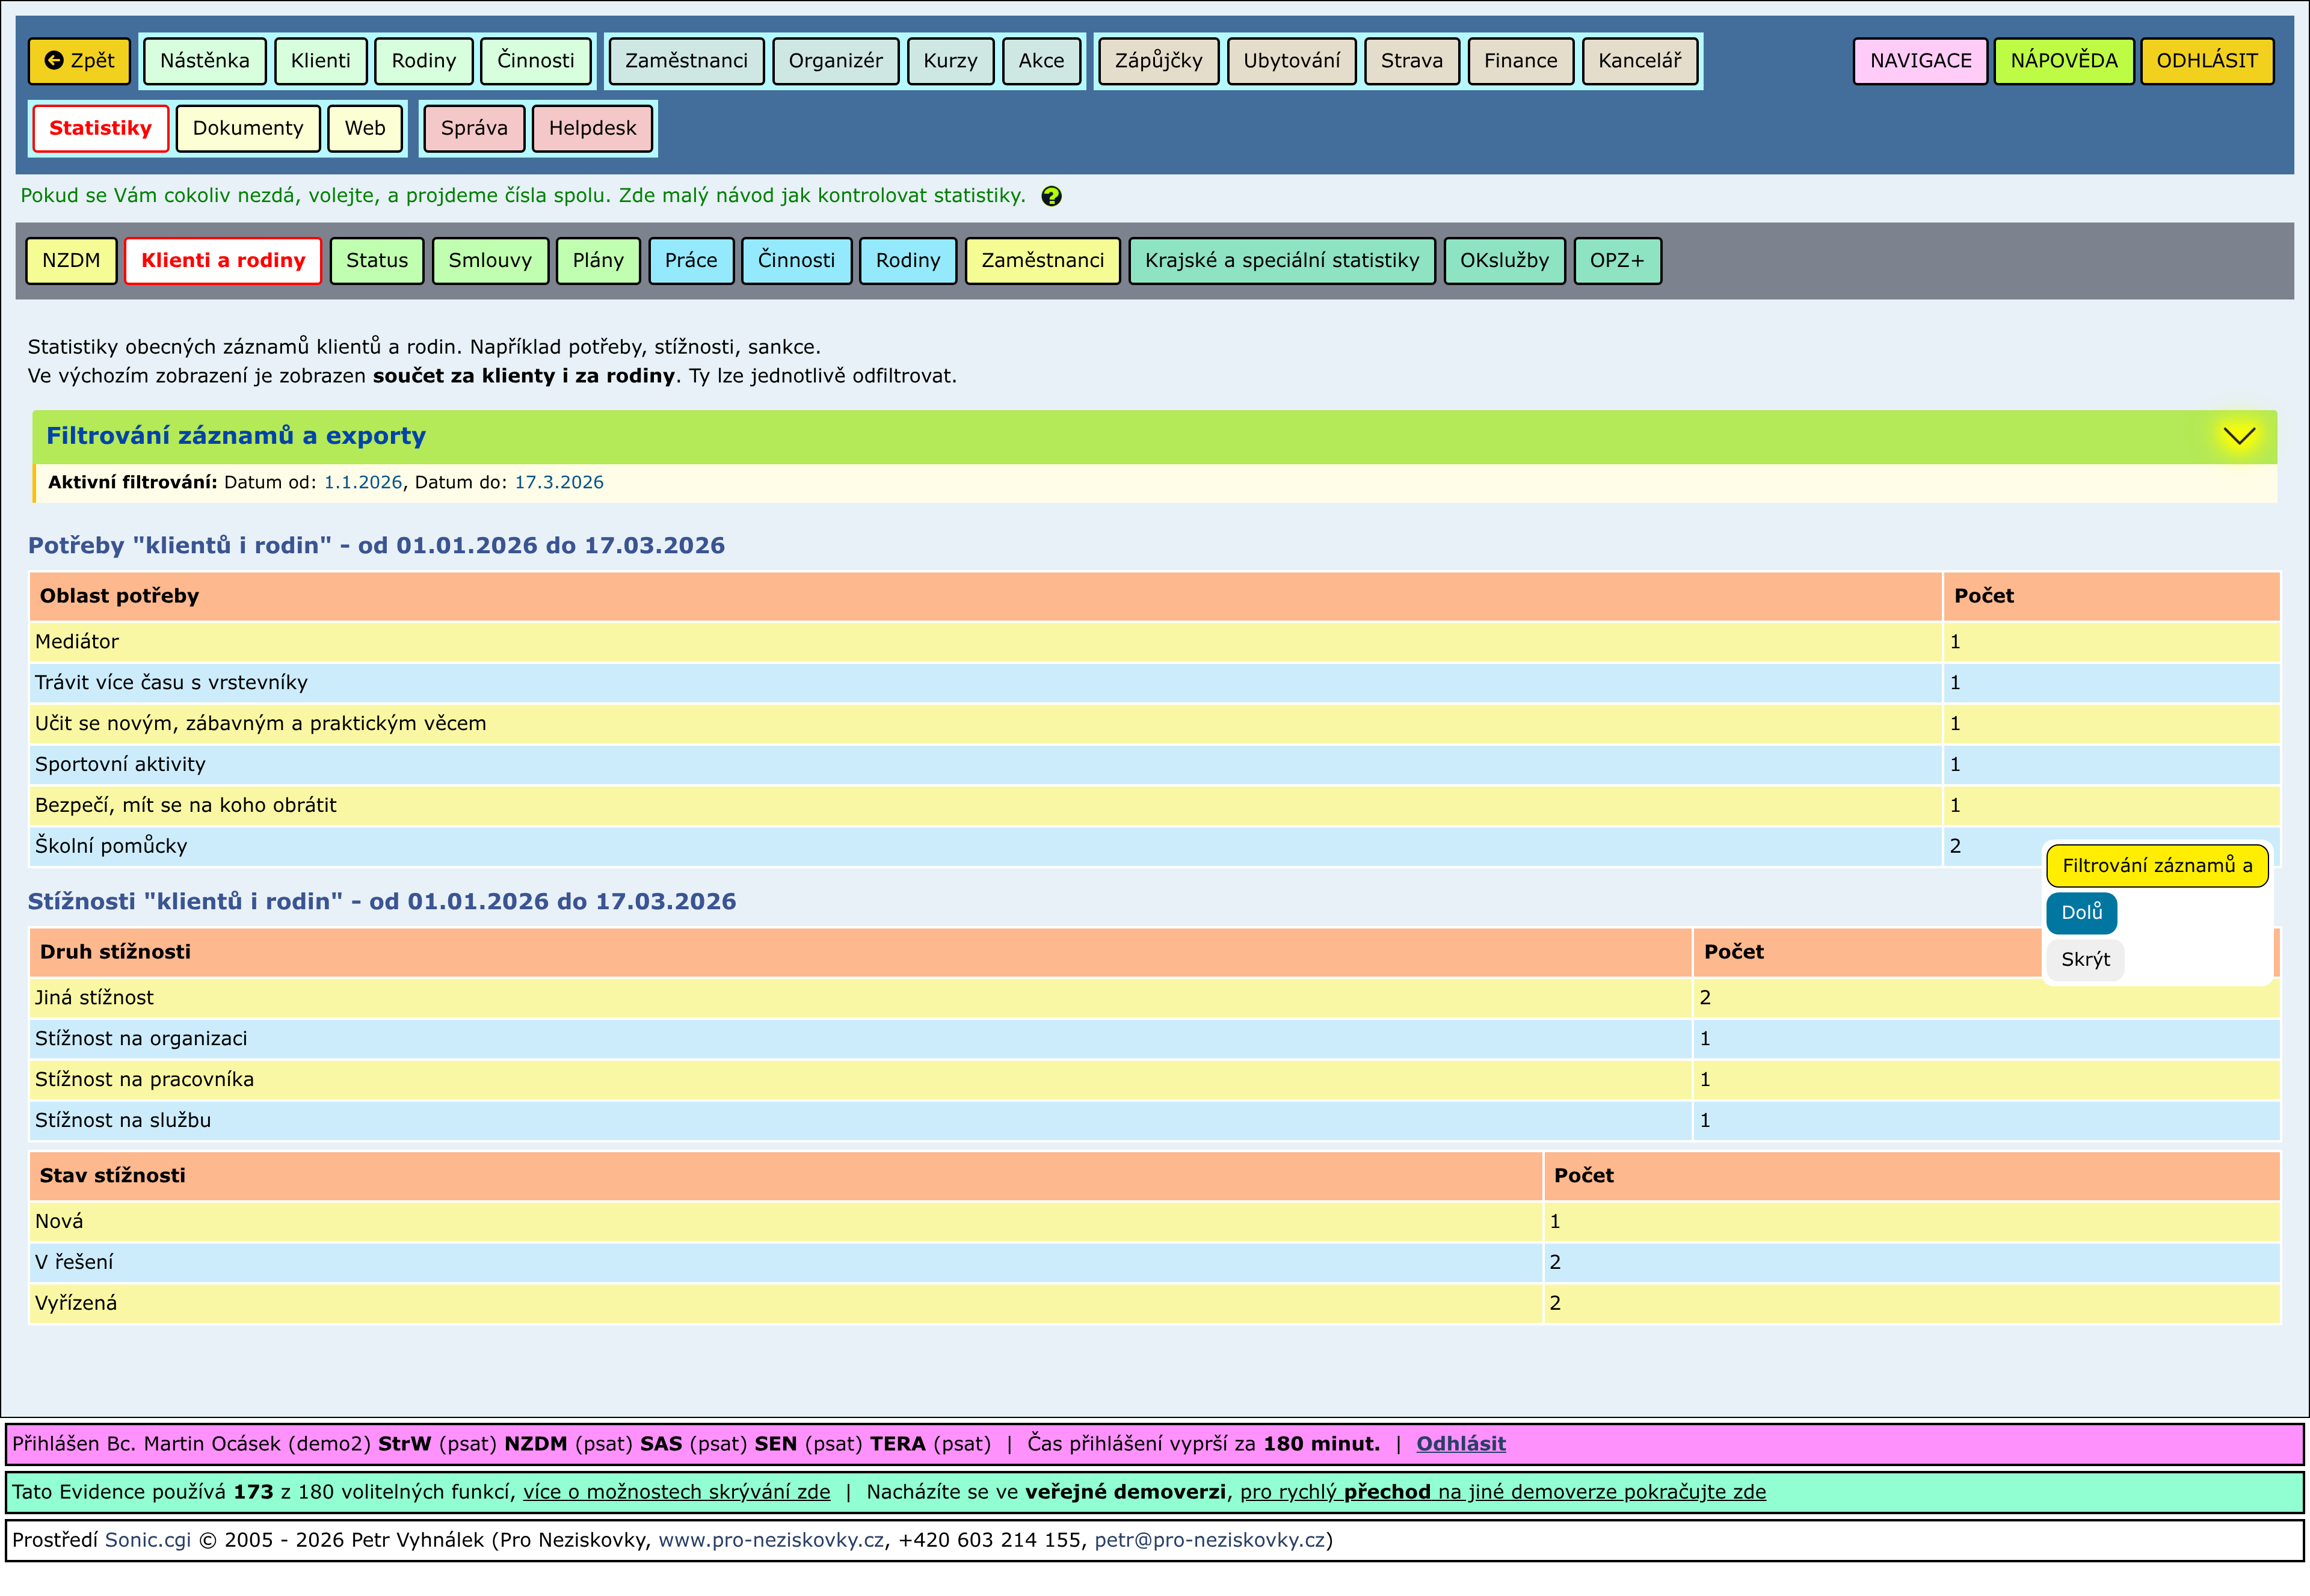The height and width of the screenshot is (1596, 2310).
Task: Click the Datum od 1.1.2026 link
Action: (362, 483)
